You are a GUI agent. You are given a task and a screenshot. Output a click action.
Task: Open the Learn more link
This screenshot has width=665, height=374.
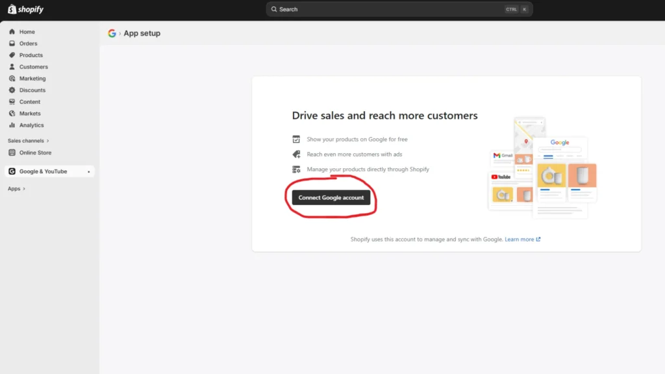(520, 239)
